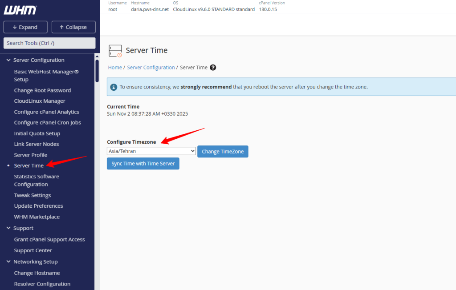Go to Home breadcrumb link
This screenshot has width=456, height=290.
click(115, 68)
